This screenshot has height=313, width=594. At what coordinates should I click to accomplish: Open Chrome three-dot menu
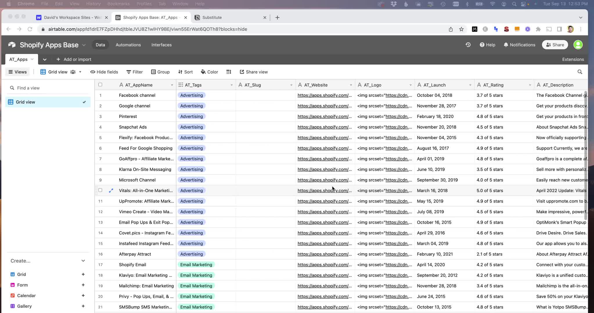pyautogui.click(x=581, y=29)
